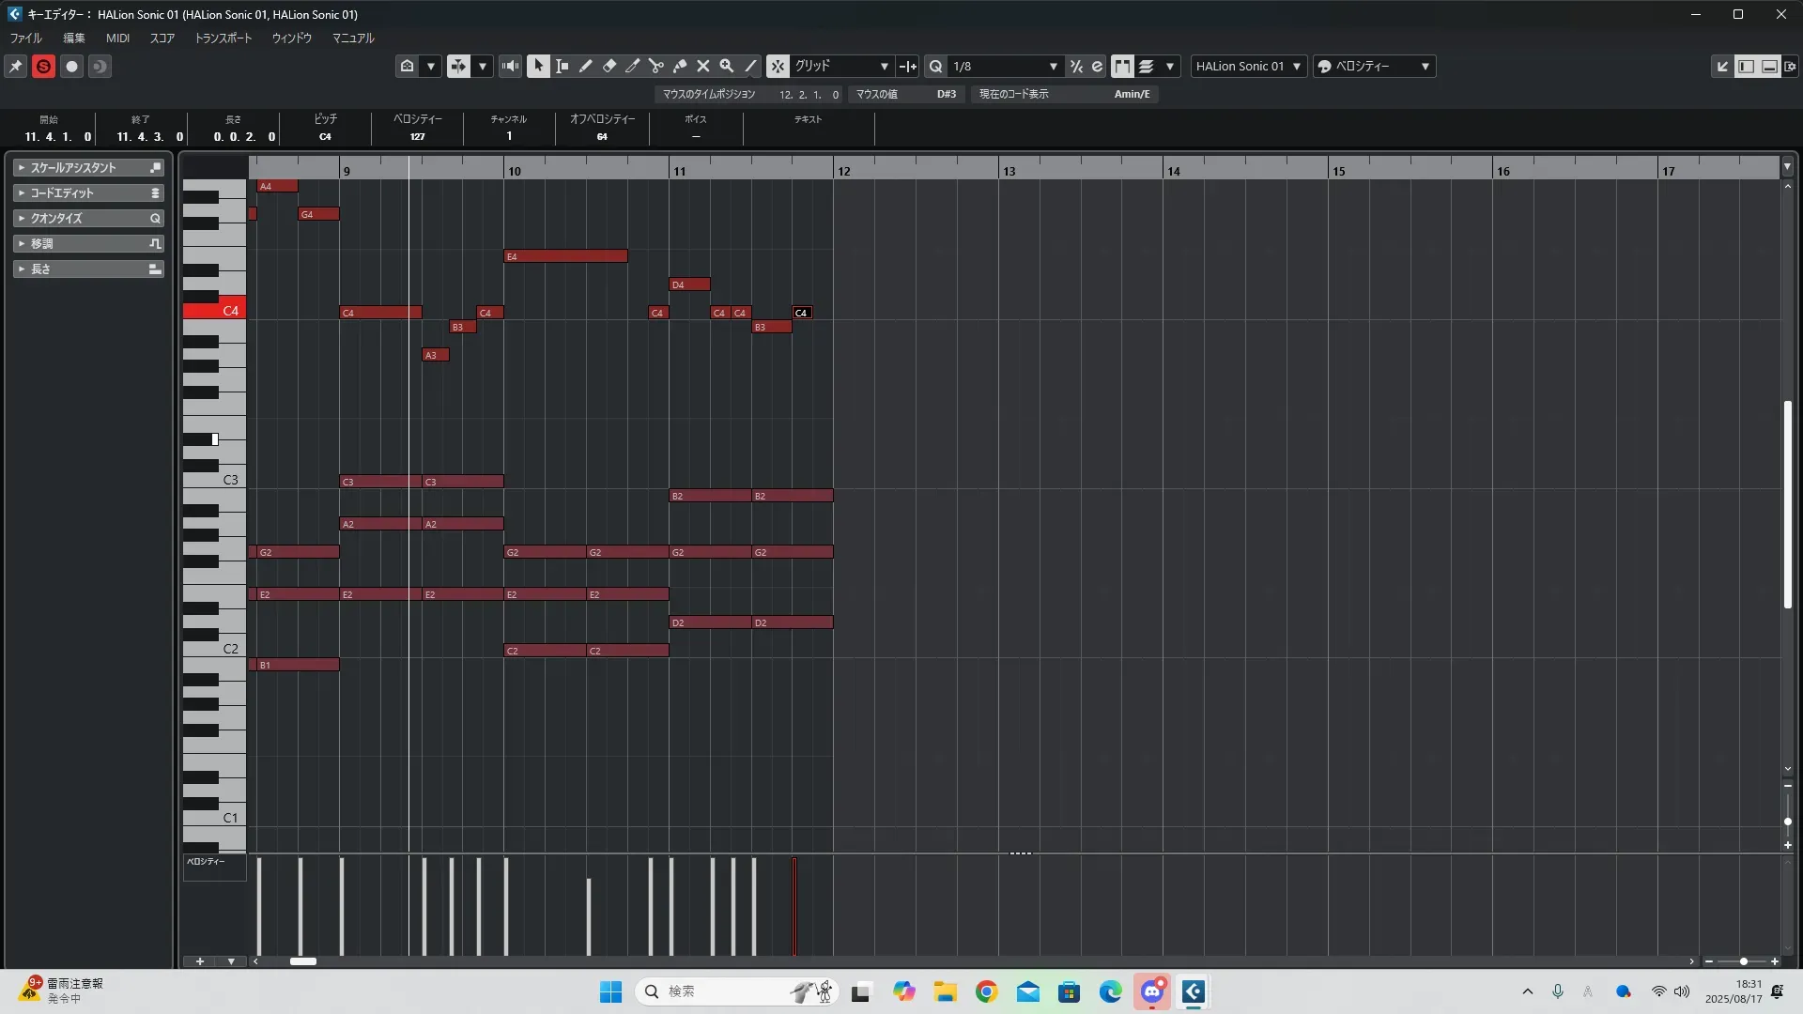Choose the Mute X tool
The width and height of the screenshot is (1803, 1014).
[x=702, y=66]
